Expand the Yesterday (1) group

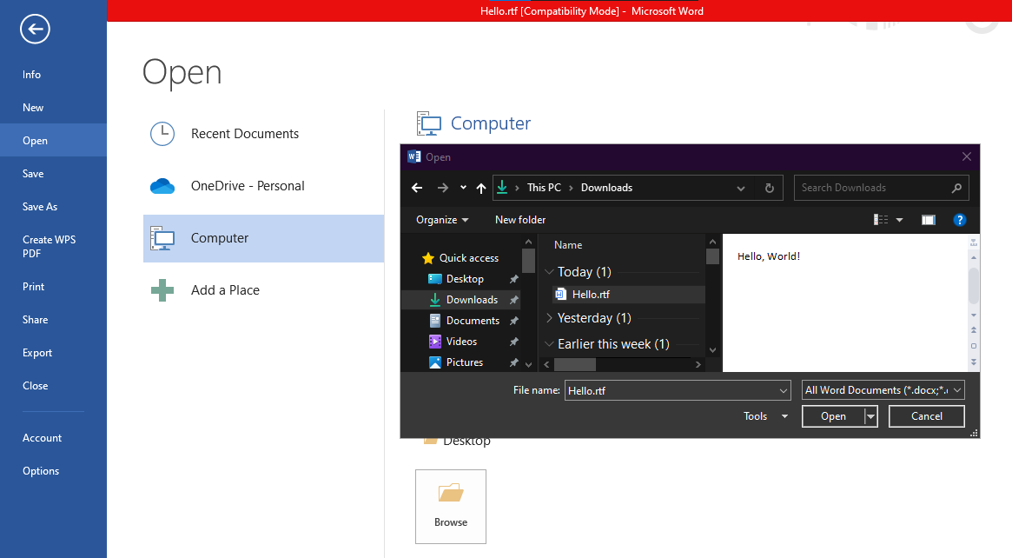tap(549, 318)
